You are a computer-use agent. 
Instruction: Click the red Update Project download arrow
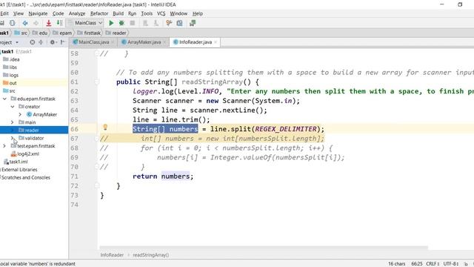click(48, 23)
